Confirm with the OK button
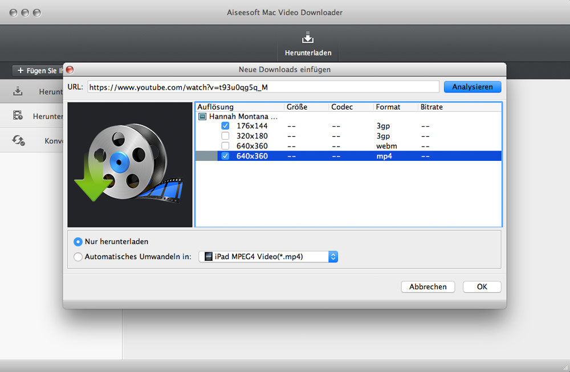570x372 pixels. pos(482,287)
